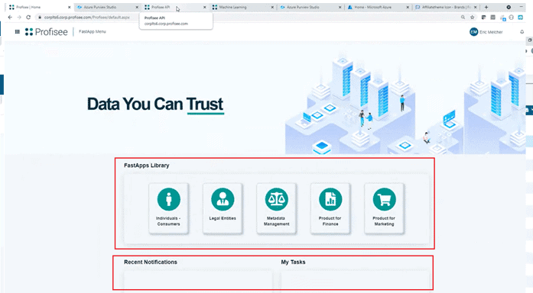Screen dimensions: 533x293
Task: Go back in browser history
Action: 10,18
